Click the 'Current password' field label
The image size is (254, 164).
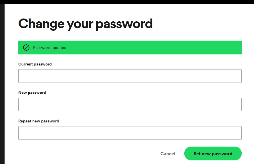[35, 64]
